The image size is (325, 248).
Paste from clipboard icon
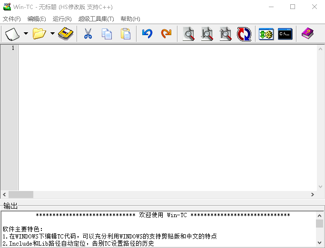[126, 34]
